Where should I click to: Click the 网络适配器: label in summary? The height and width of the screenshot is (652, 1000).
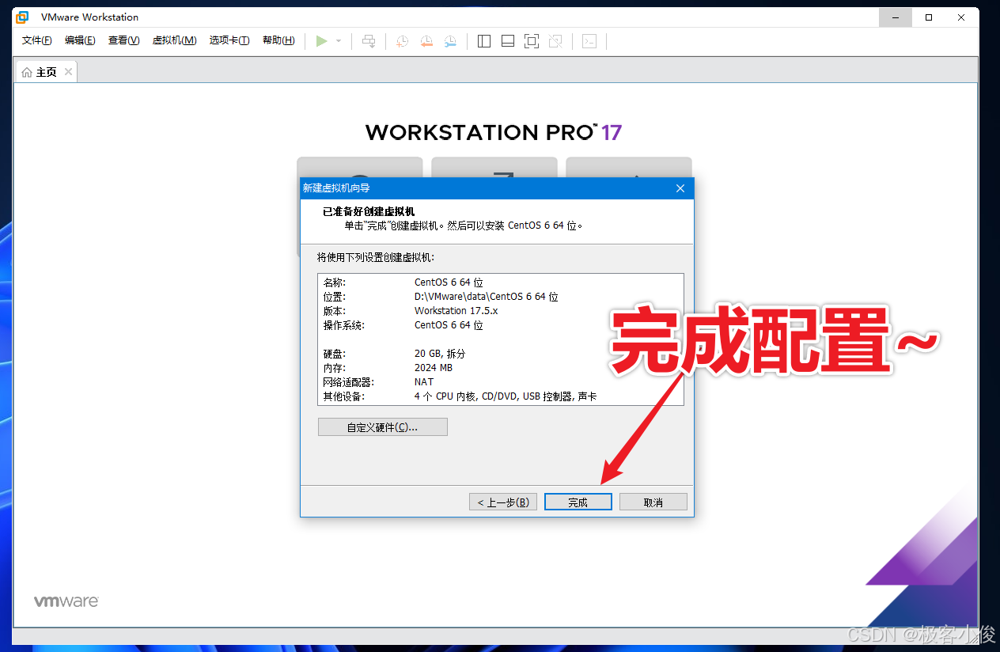point(348,382)
